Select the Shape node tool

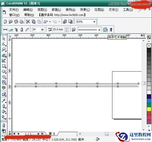point(4,44)
